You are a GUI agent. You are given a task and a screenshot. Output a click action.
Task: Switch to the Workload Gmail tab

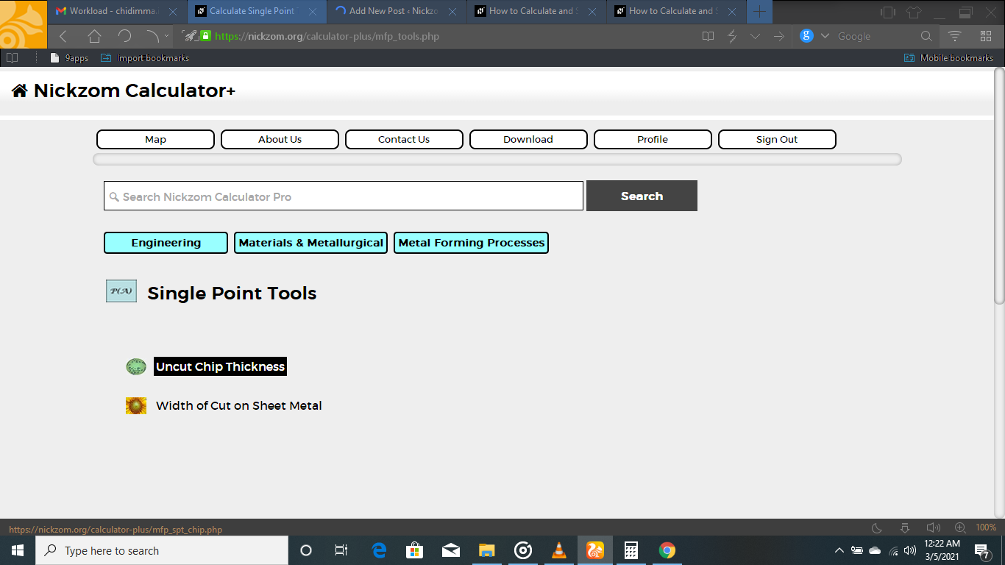tap(117, 11)
